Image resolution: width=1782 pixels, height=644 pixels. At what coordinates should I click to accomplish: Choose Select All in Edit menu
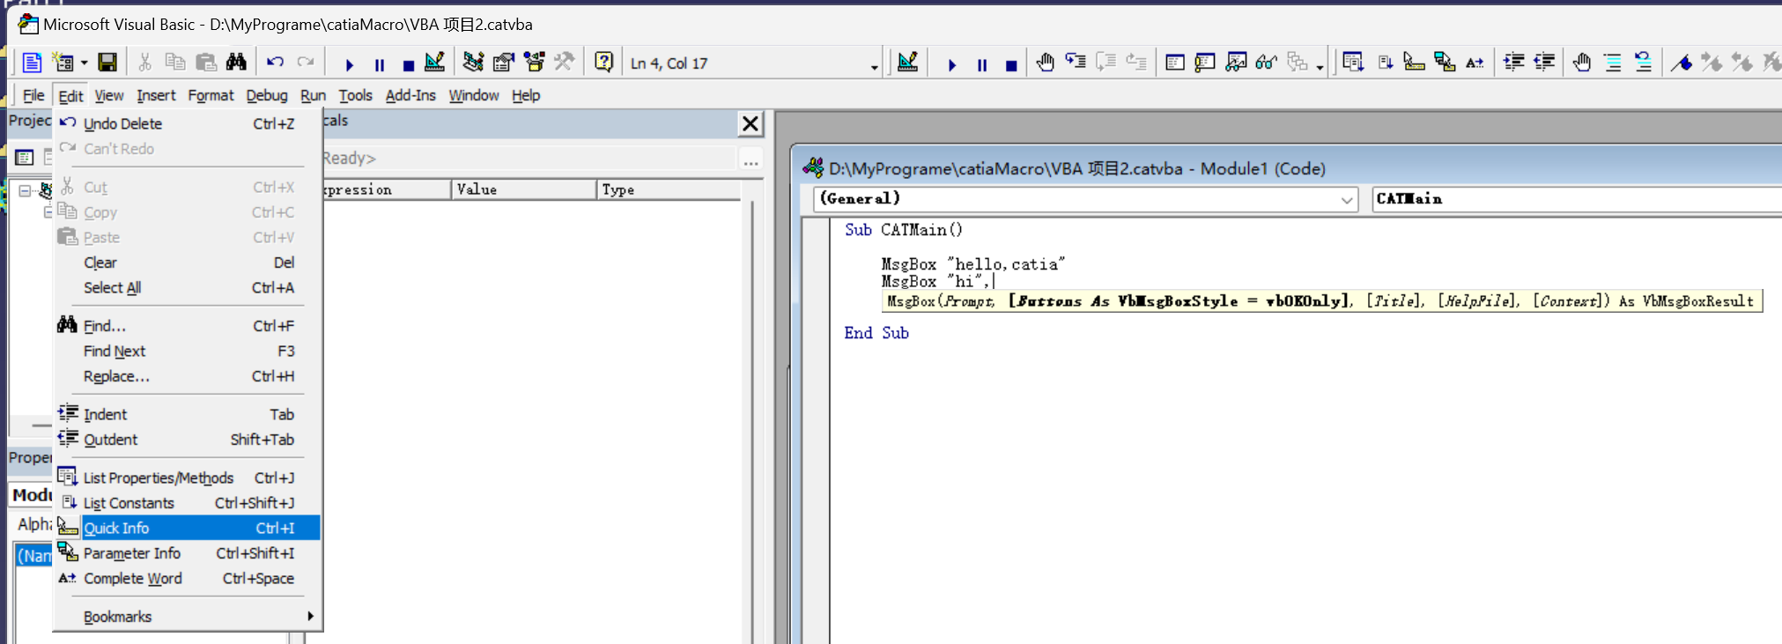coord(187,287)
